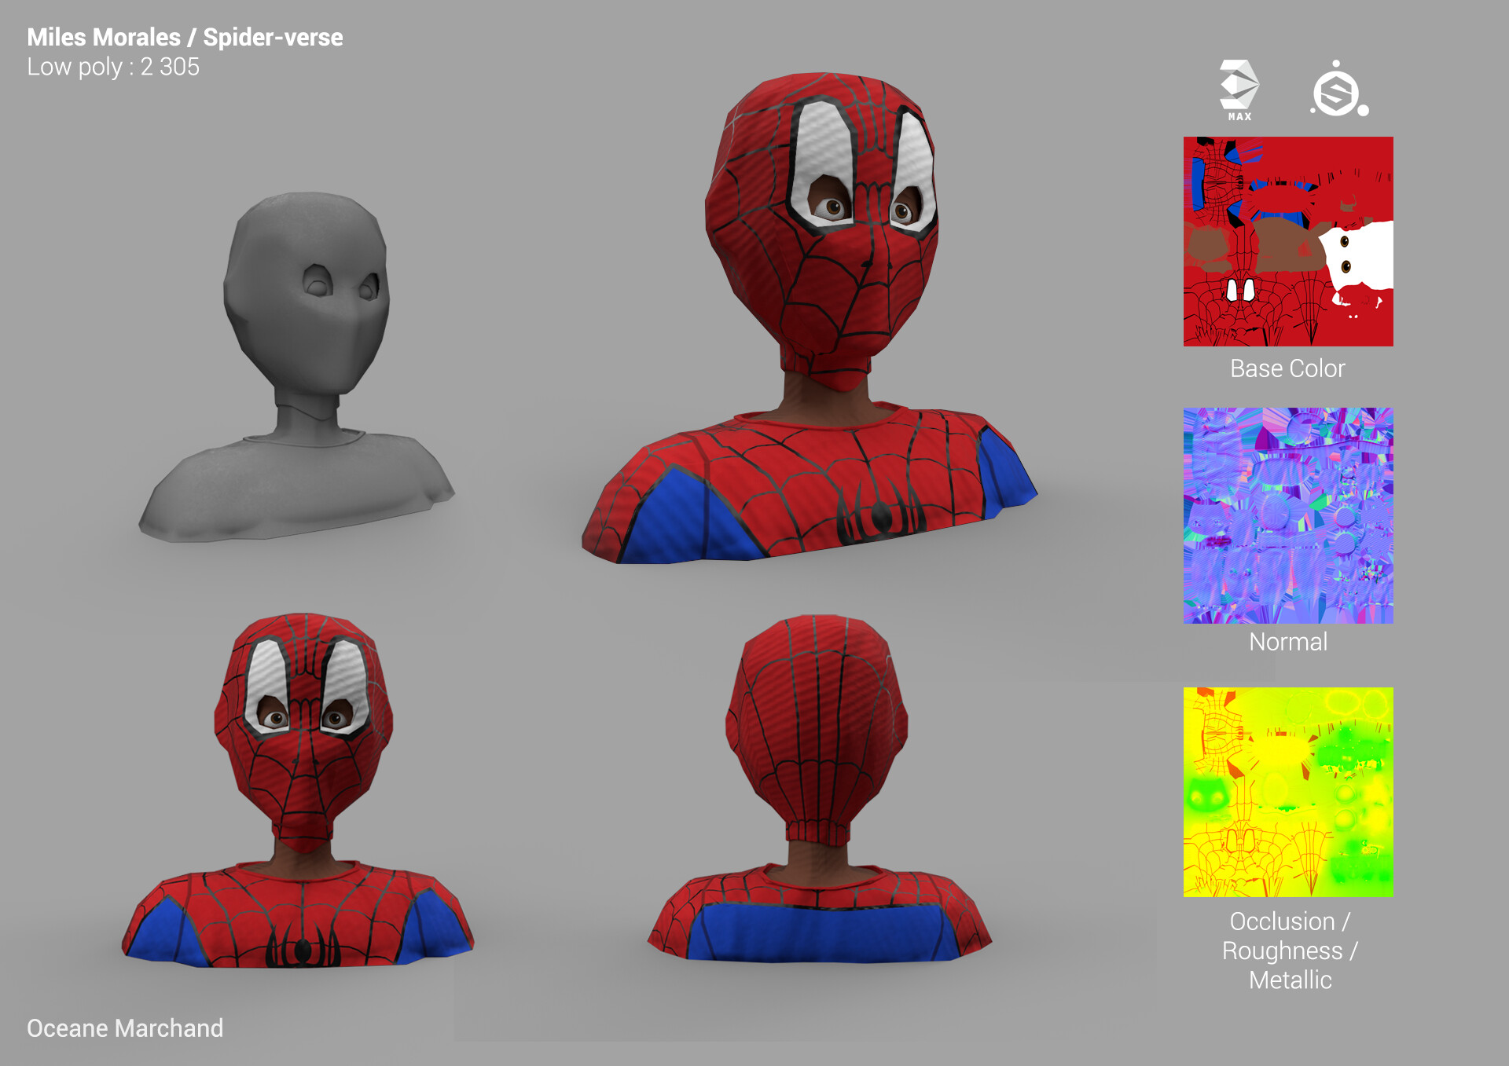Click the "Oceane Marchand" author credit

pos(125,1028)
